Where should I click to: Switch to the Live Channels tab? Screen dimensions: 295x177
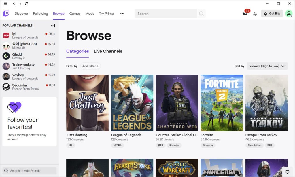(108, 51)
